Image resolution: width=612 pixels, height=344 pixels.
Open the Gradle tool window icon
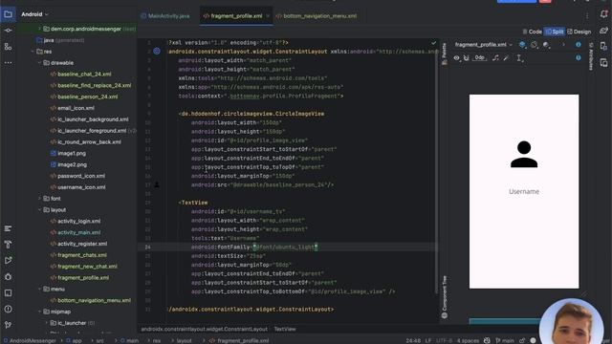click(603, 31)
